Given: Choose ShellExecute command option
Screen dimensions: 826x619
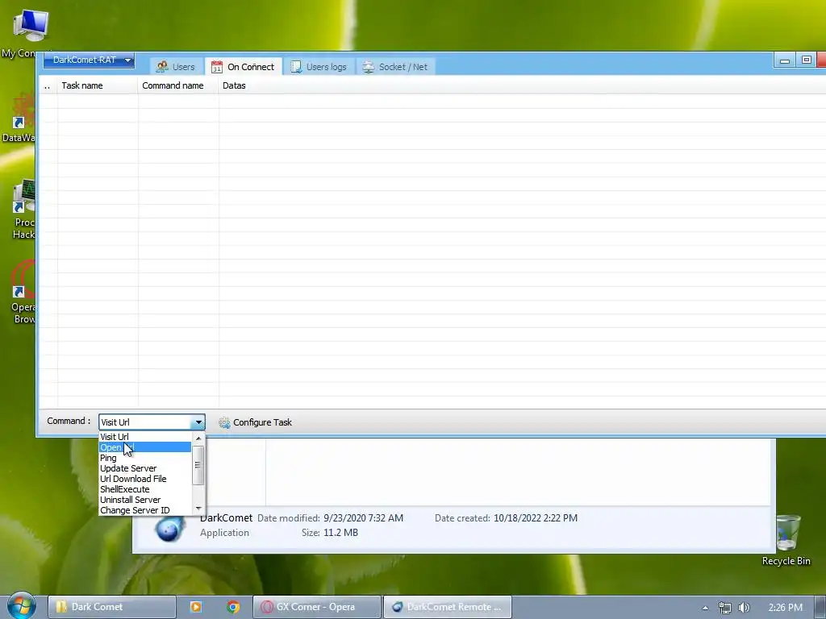Looking at the screenshot, I should coord(145,489).
